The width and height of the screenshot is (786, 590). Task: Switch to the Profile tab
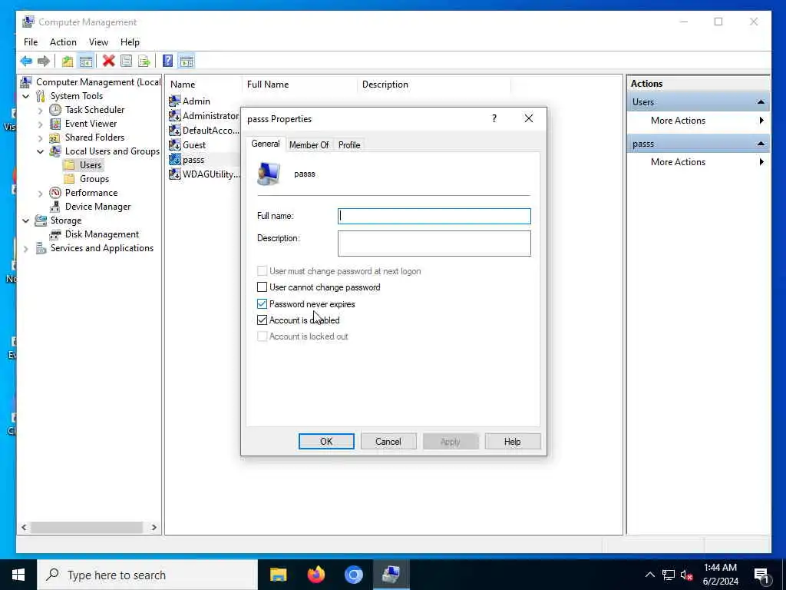click(x=349, y=145)
